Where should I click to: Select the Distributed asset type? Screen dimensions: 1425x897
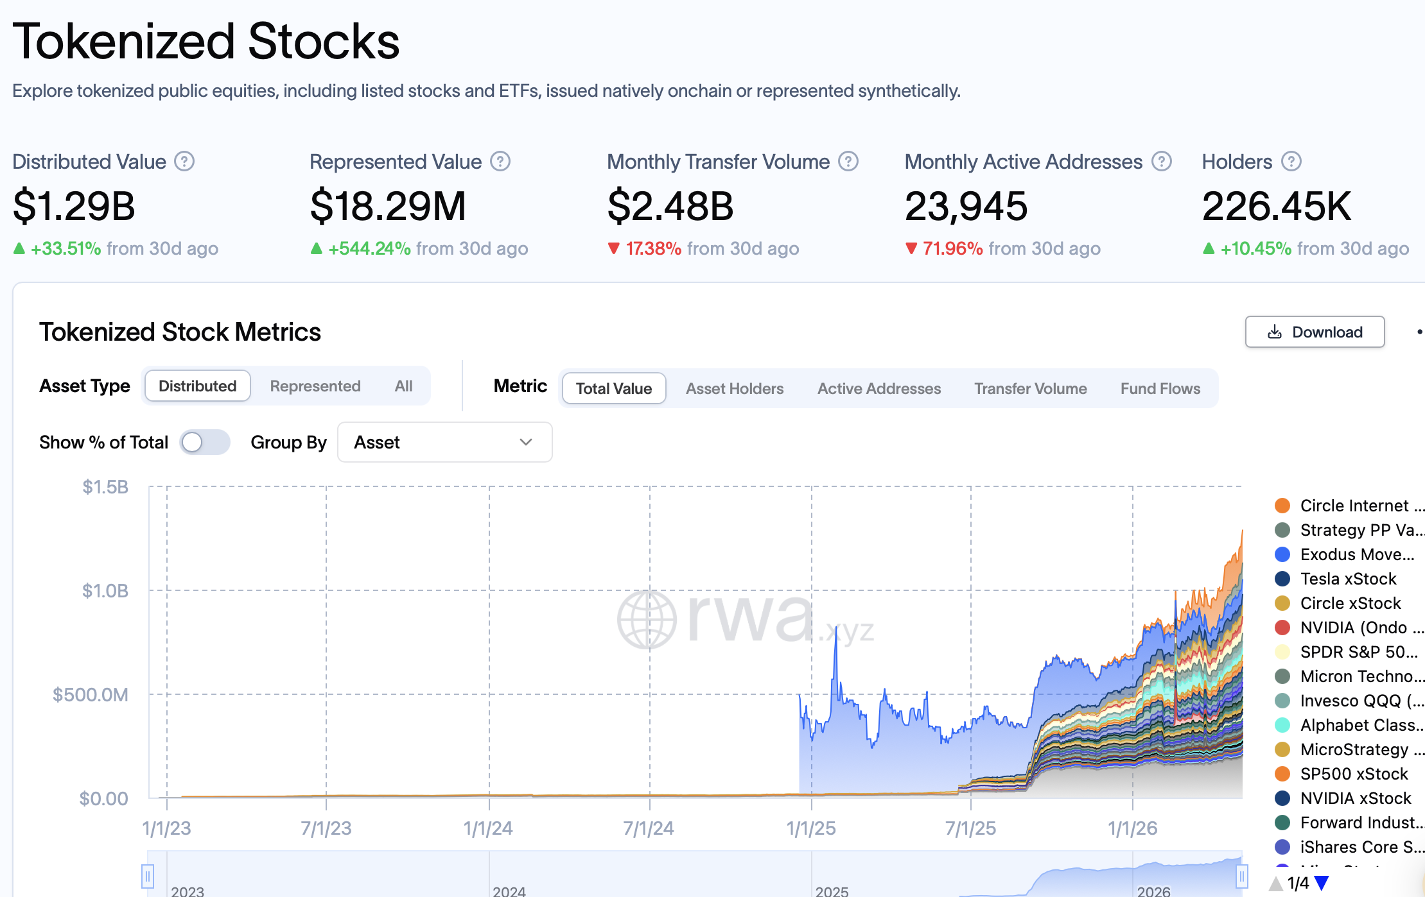pos(197,386)
